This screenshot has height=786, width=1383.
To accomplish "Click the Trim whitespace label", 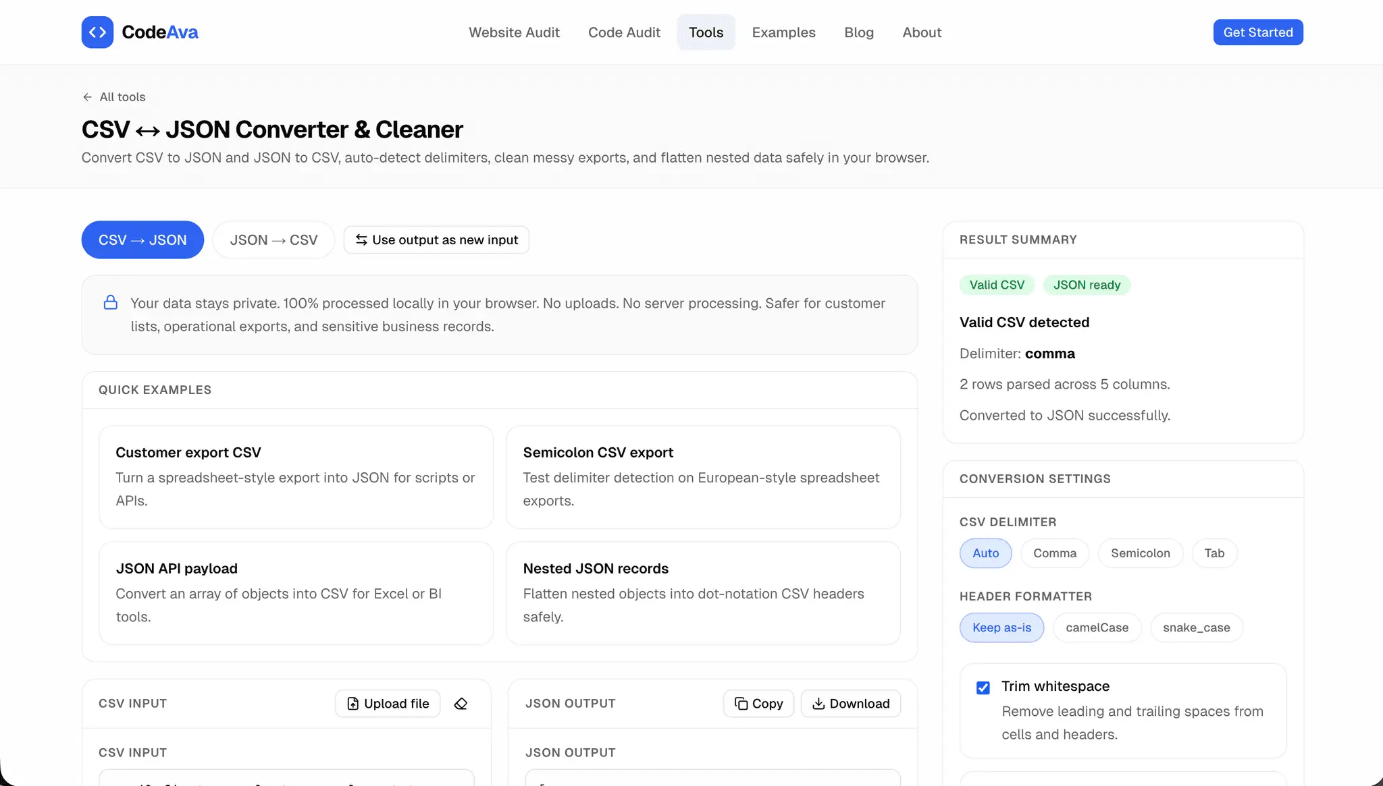I will click(x=1055, y=686).
